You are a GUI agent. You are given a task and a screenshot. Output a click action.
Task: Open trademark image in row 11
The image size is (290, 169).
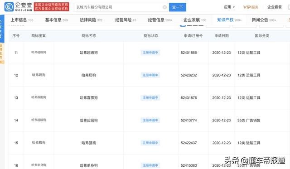39,52
